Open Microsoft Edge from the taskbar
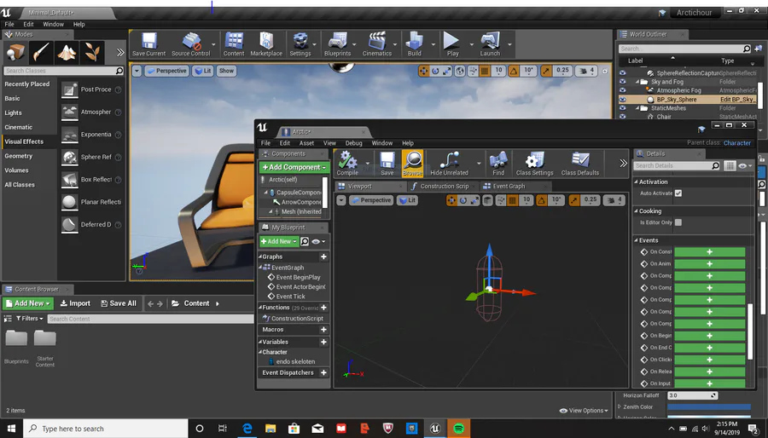This screenshot has width=768, height=438. (x=247, y=429)
